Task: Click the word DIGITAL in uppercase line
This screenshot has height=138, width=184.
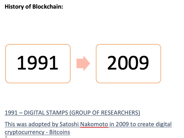Action: click(34, 113)
